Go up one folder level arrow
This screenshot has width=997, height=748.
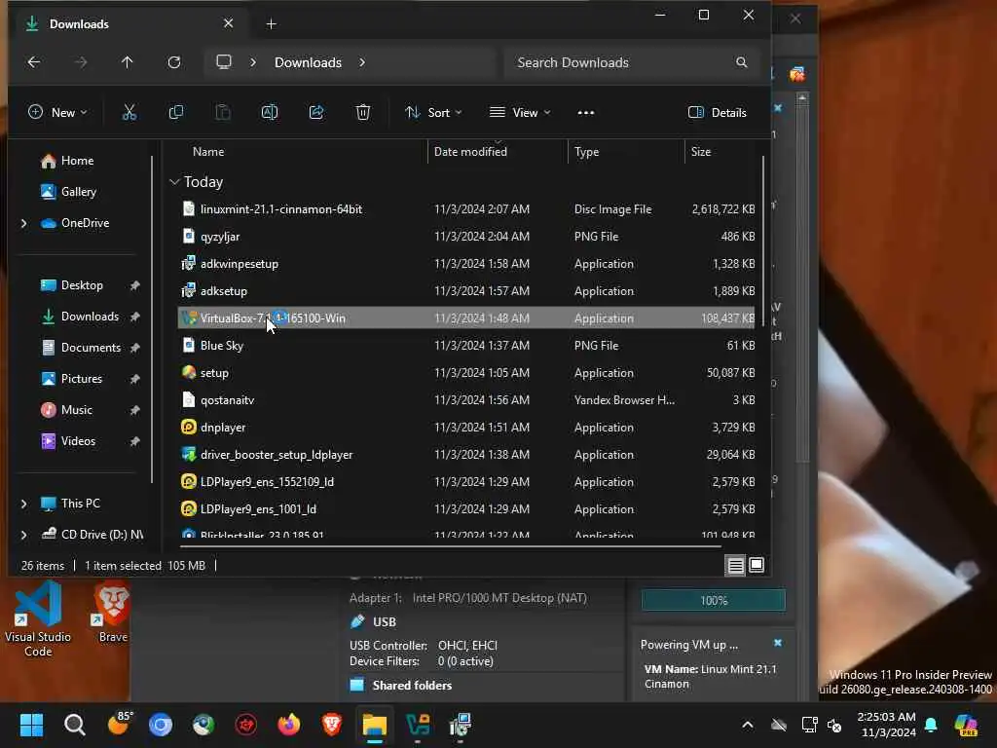coord(128,62)
